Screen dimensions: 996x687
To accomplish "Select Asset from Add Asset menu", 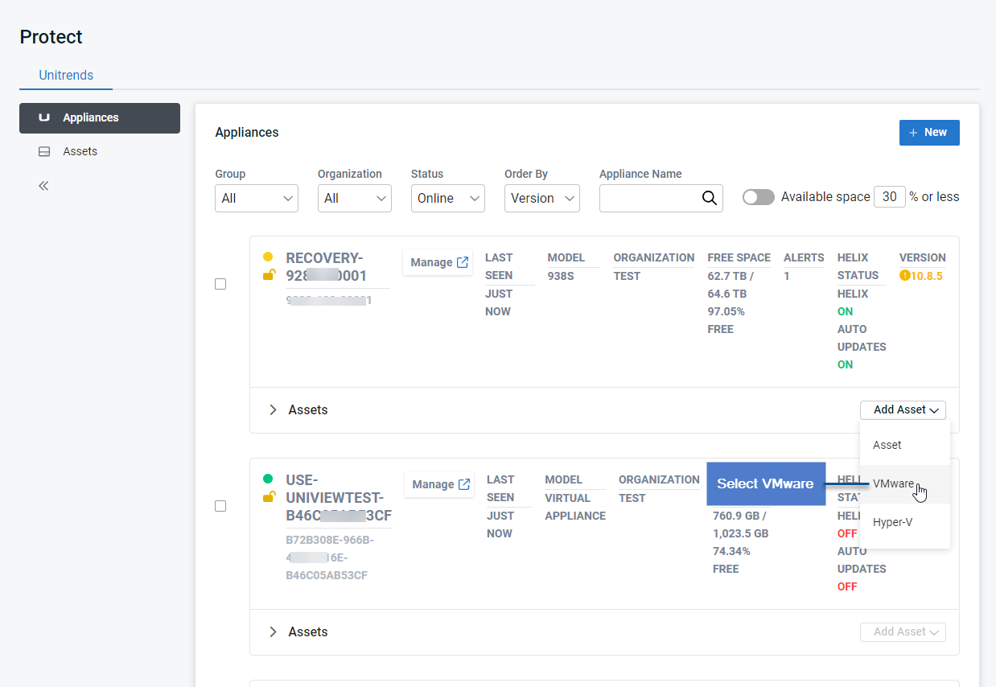I will tap(905, 445).
